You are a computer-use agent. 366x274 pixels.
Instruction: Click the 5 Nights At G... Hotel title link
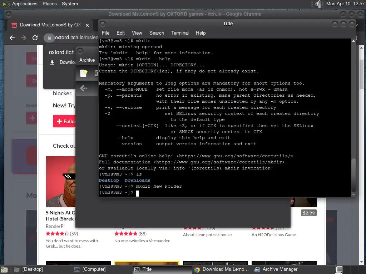[61, 216]
